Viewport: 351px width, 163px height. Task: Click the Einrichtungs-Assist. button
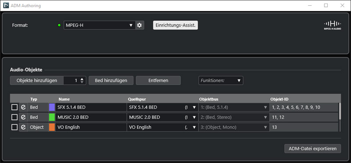(175, 25)
